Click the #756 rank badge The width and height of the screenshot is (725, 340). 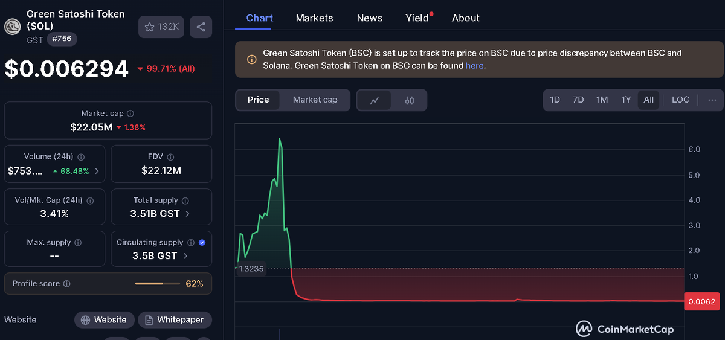(x=62, y=39)
